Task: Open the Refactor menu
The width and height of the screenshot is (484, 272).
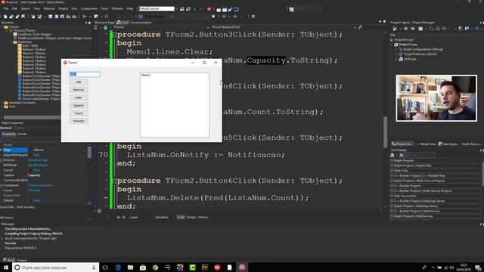Action: coord(49,8)
